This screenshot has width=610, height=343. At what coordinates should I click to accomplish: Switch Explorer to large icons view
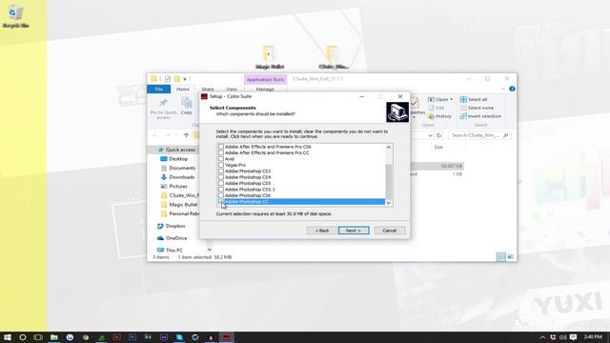tap(511, 257)
